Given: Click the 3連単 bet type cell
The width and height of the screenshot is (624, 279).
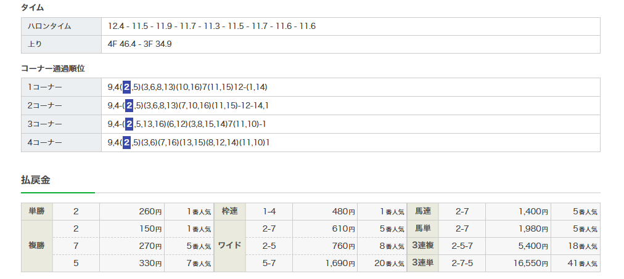Looking at the screenshot, I should 423,263.
